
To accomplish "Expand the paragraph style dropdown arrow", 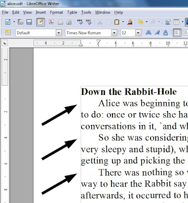I will [x=59, y=32].
